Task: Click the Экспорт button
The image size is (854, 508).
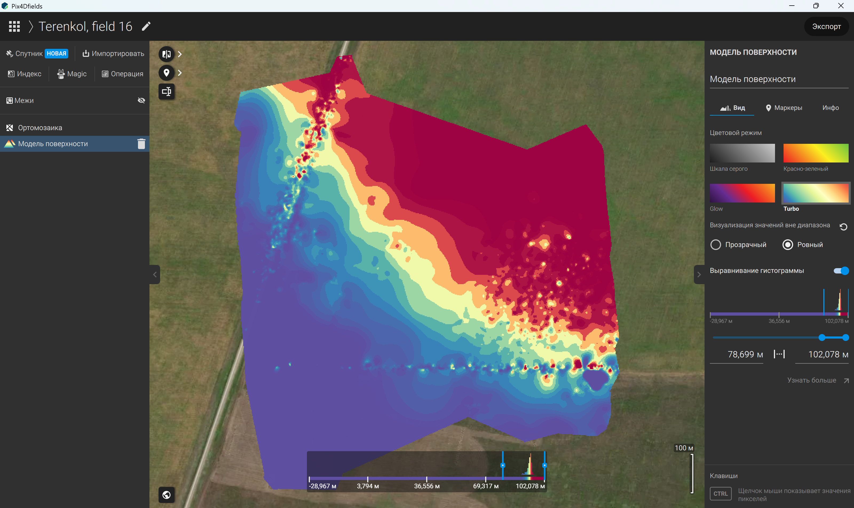Action: [826, 26]
